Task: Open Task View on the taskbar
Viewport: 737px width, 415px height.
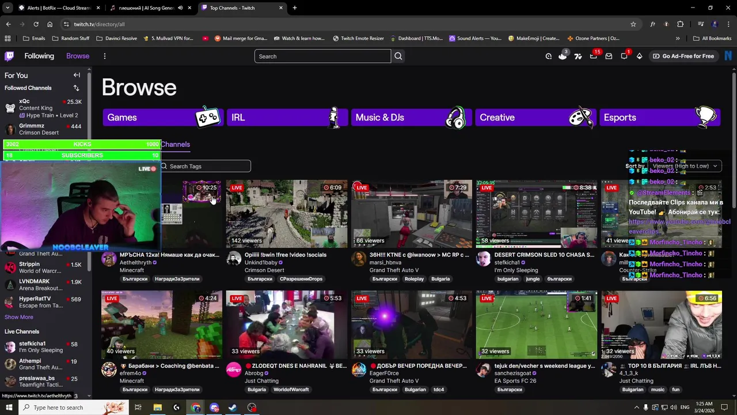Action: [138, 408]
